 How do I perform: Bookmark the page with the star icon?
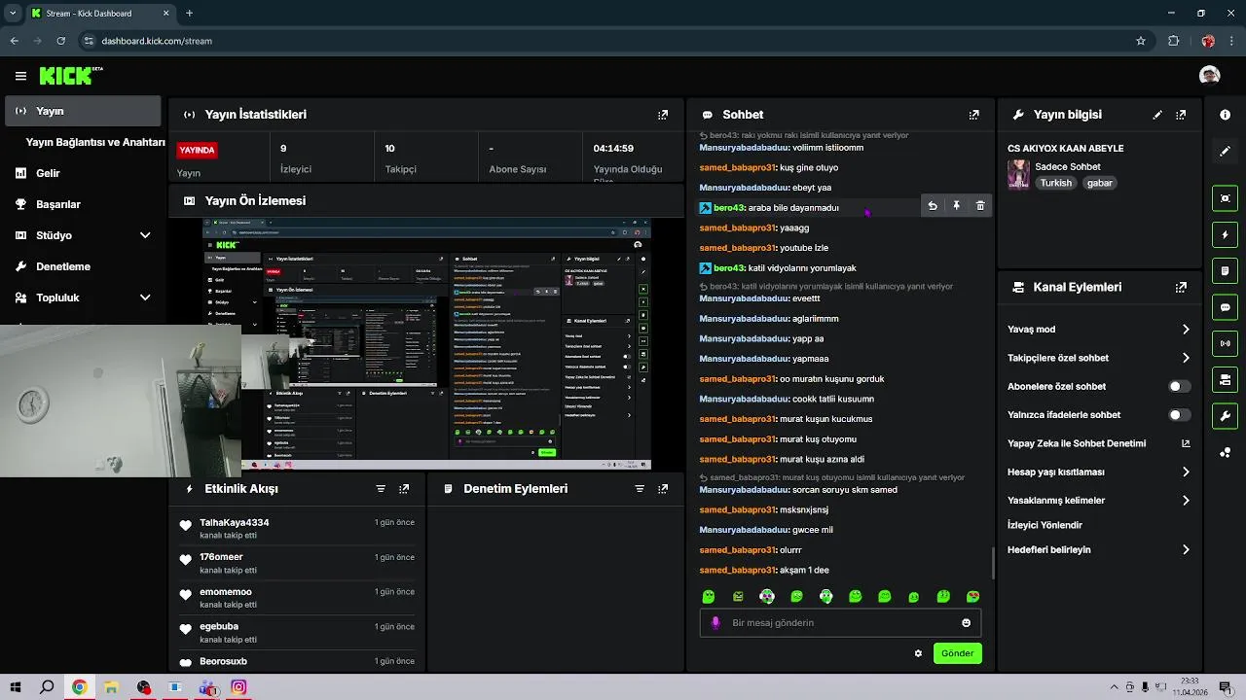[x=1141, y=41]
